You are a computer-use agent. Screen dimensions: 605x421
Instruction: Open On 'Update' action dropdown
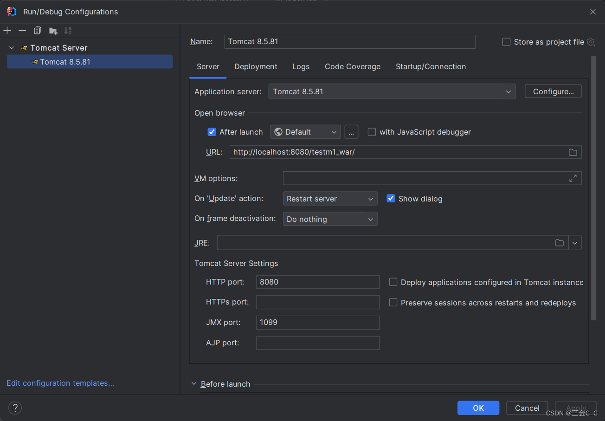point(330,199)
